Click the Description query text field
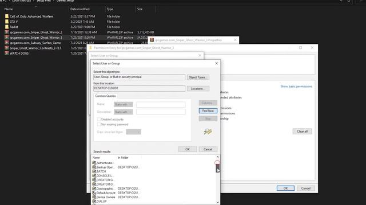 click(161, 112)
